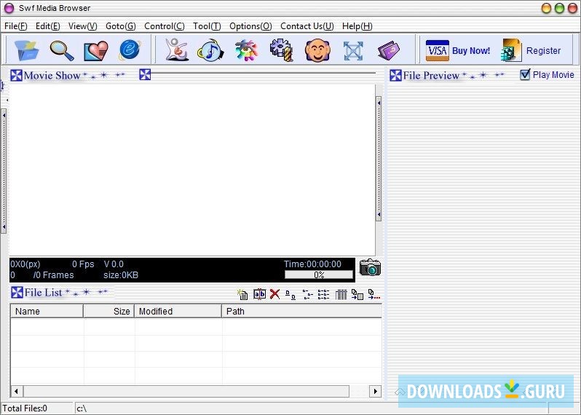Sort file list by Name column

coord(47,312)
